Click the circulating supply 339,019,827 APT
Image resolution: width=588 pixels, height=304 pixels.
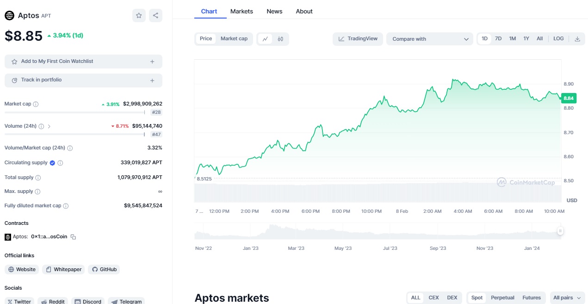tap(142, 163)
